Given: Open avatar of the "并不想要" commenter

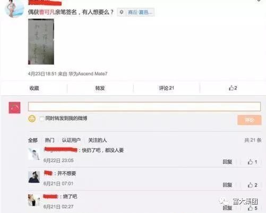Looking at the screenshot, I should coord(34,177).
